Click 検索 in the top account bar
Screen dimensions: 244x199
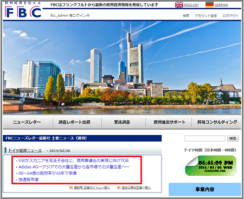[186, 16]
